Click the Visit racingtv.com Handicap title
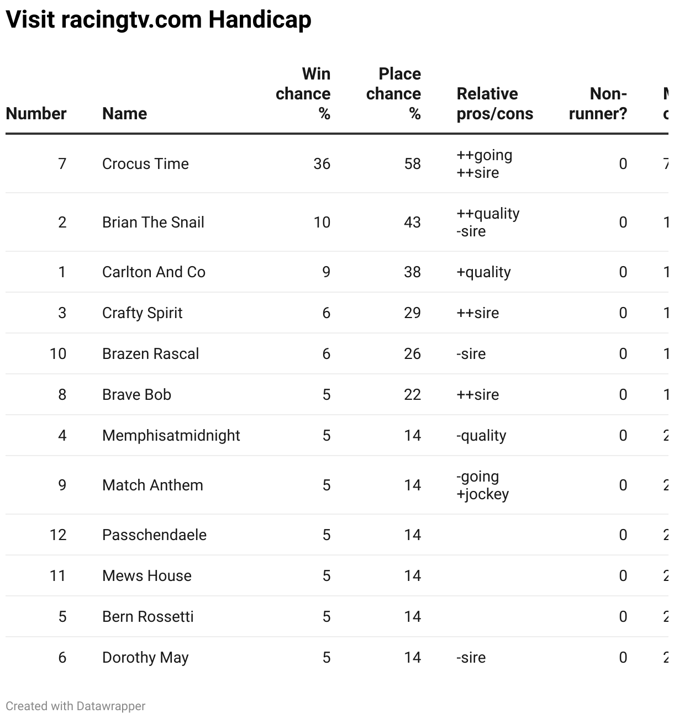The height and width of the screenshot is (719, 674). tap(159, 20)
